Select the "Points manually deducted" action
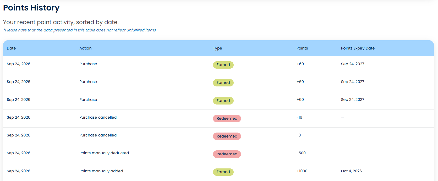The width and height of the screenshot is (438, 181). pos(104,153)
